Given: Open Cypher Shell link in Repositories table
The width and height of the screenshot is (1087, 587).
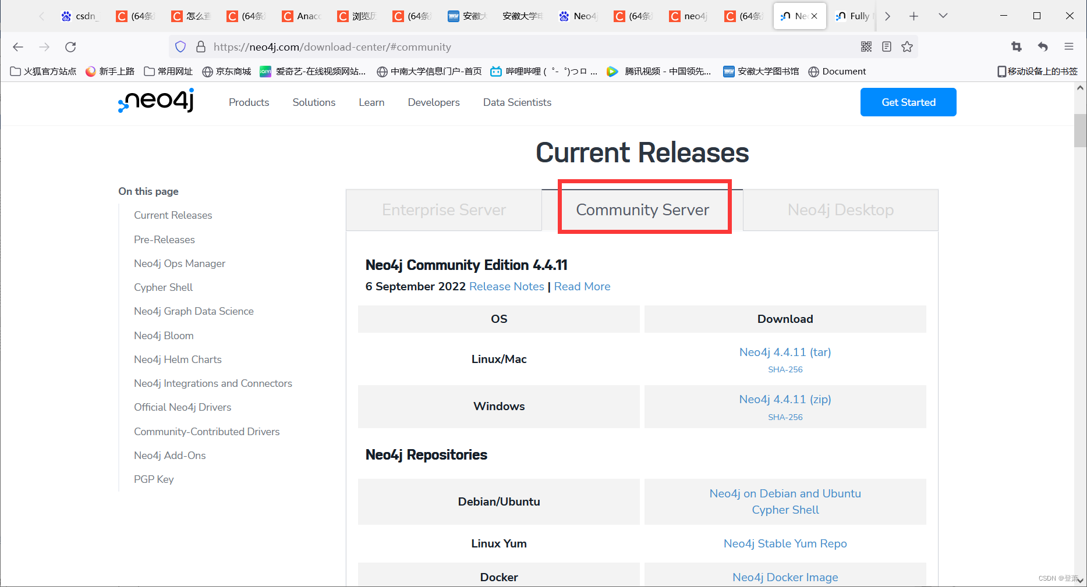Looking at the screenshot, I should point(785,510).
